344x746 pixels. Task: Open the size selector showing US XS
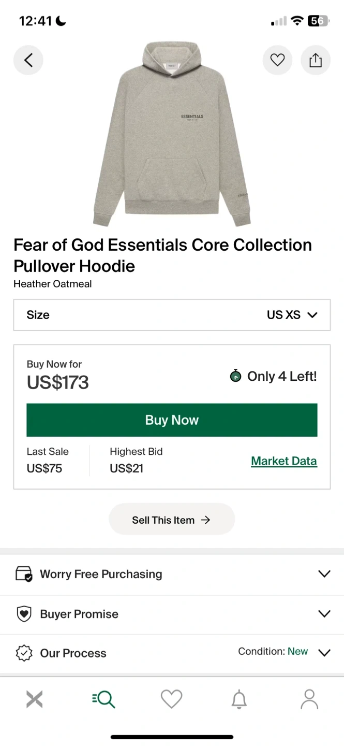tap(172, 315)
